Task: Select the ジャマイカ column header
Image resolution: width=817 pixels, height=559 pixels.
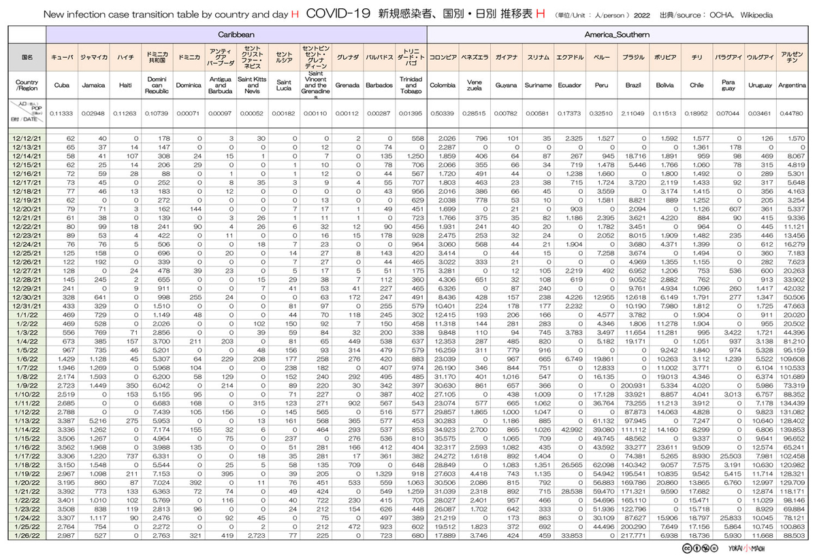Action: point(93,58)
